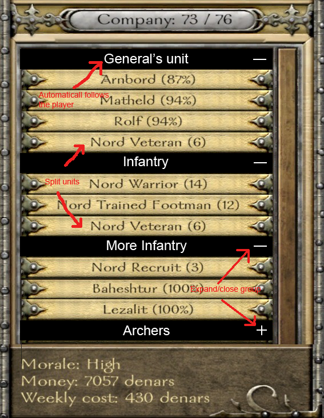Collapse the More Infantry group
Screen dimensions: 324x418
click(x=260, y=246)
